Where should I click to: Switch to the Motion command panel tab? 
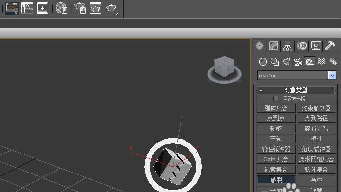click(302, 46)
